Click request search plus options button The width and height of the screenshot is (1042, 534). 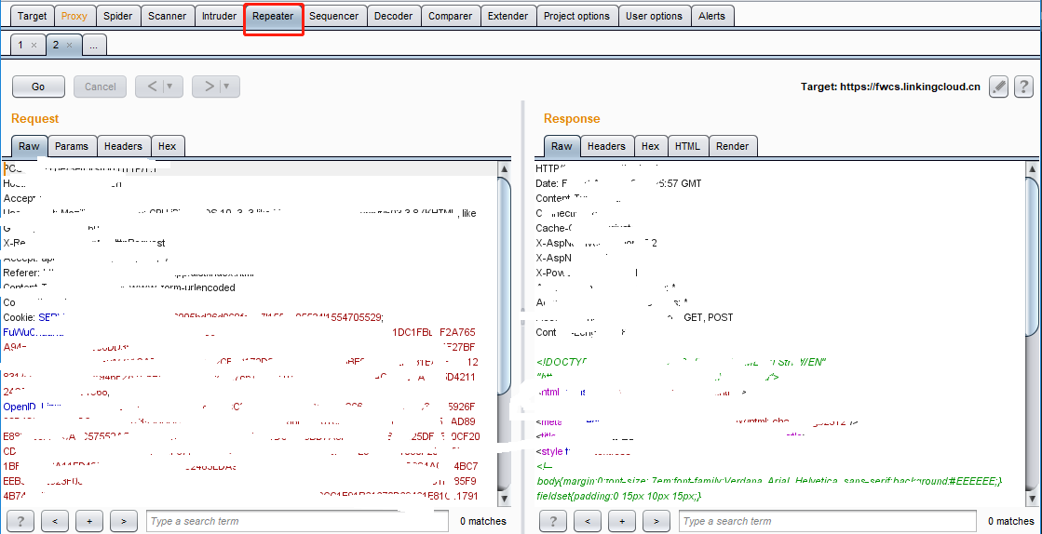point(89,521)
